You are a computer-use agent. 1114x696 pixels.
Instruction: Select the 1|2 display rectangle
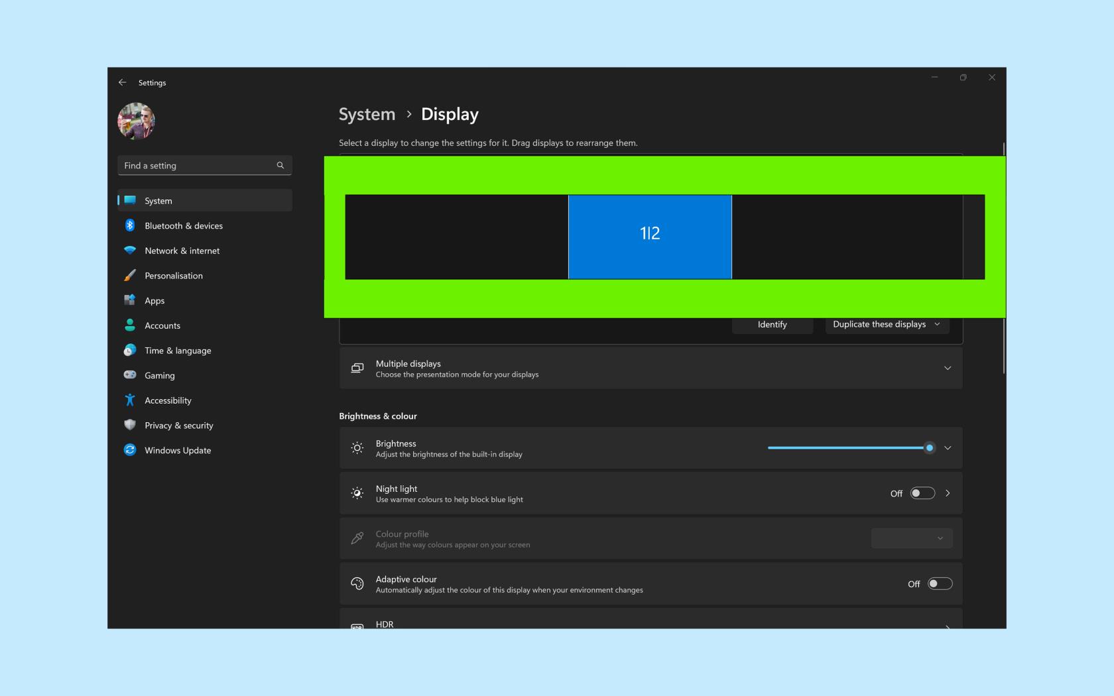650,237
